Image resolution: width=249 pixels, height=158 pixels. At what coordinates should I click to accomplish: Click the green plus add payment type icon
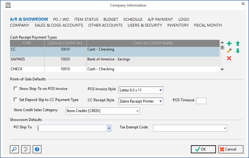point(229,44)
